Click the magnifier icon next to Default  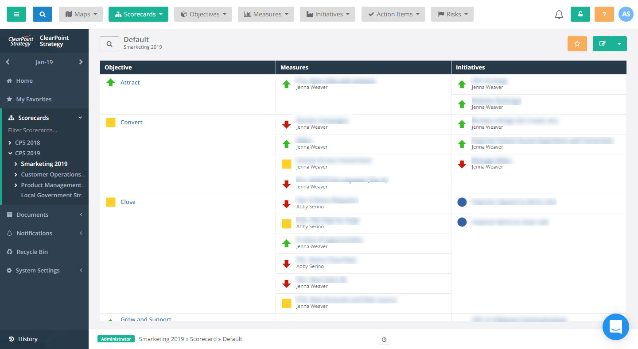[109, 43]
